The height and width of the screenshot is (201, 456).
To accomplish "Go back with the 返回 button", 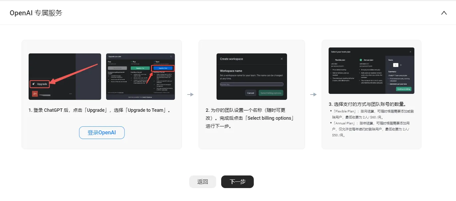I will pos(203,182).
